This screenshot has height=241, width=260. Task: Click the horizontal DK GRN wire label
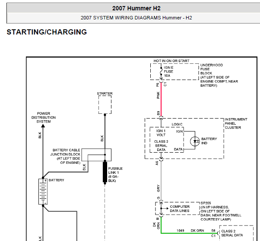(197, 231)
